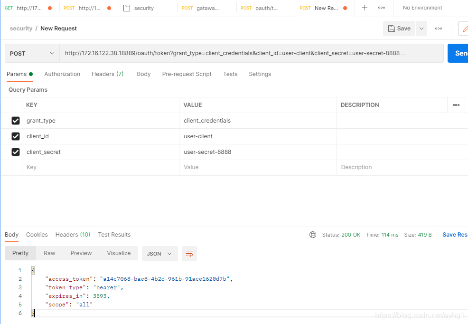The image size is (468, 324).
Task: Open the Authorization tab
Action: (62, 74)
